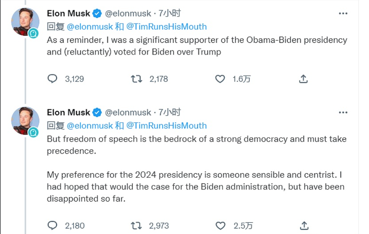Open the first tweet's 7小时 timestamp
This screenshot has height=234, width=369.
(170, 13)
